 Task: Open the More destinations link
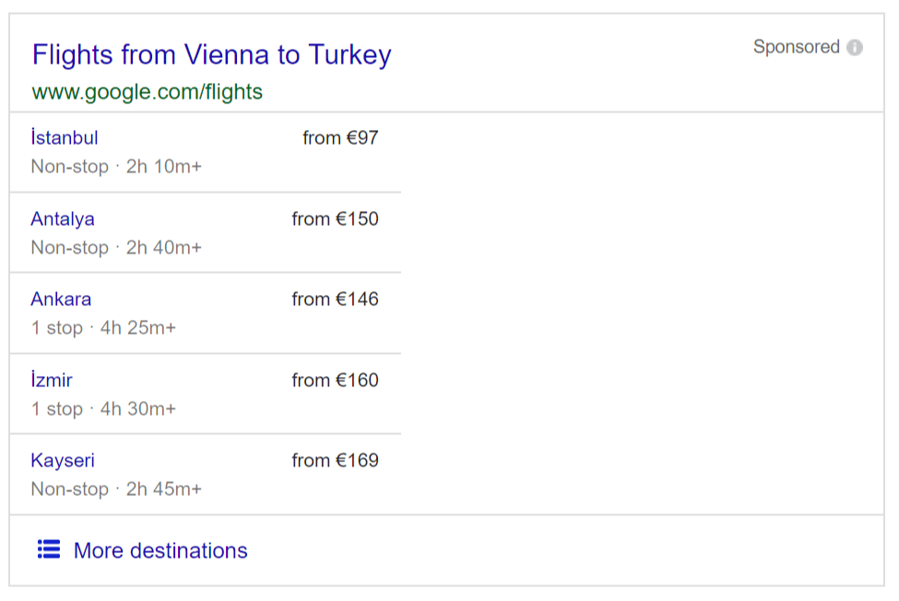(x=160, y=550)
